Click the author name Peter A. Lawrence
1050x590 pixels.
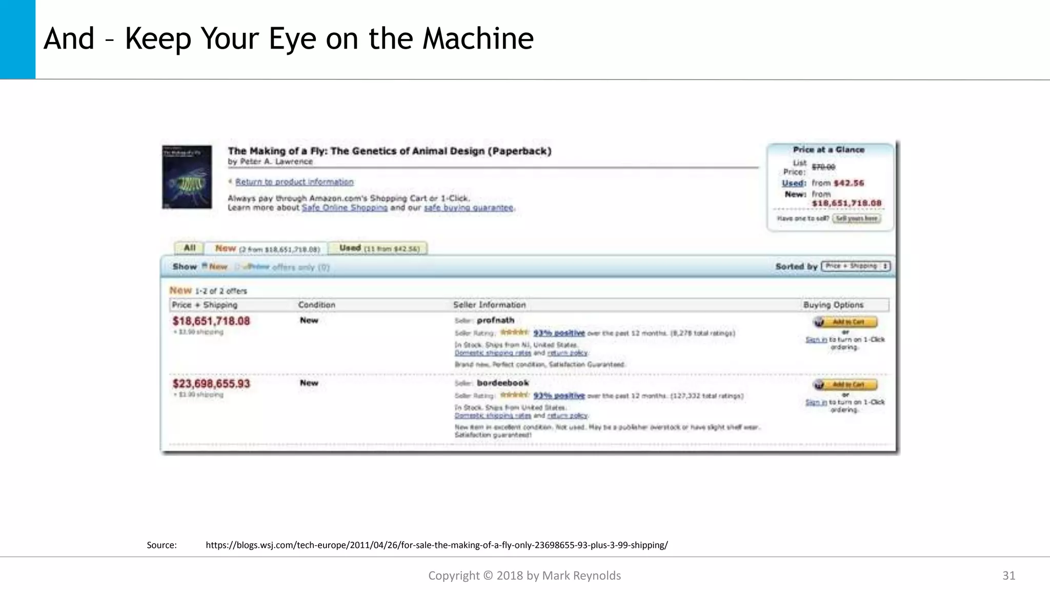(x=276, y=162)
